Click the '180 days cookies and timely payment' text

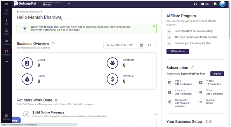coord(196,37)
